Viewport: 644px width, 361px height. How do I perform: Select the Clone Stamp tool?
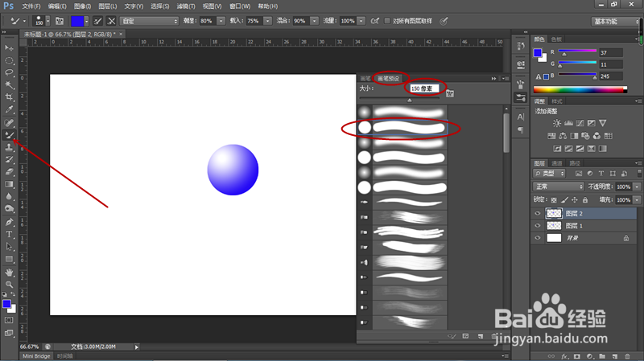pyautogui.click(x=9, y=147)
